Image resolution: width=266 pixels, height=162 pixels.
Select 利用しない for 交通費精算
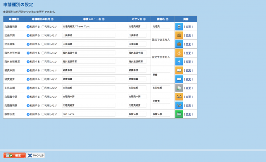click(x=43, y=26)
